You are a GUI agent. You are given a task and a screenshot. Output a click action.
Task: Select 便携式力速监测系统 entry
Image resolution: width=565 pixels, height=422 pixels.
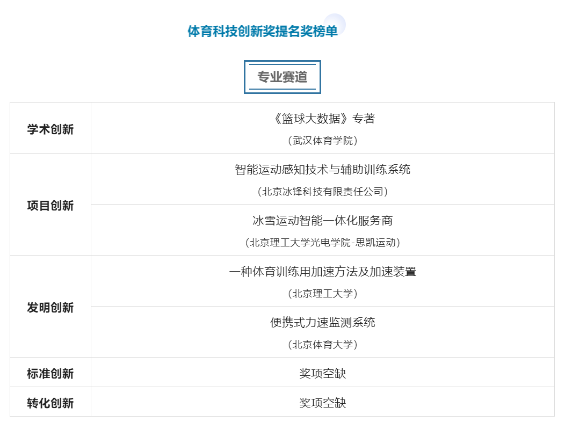323,322
